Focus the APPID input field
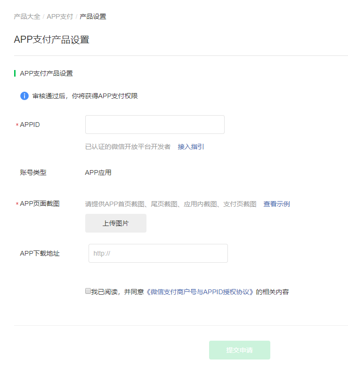Viewport: 348px width, 367px height. [x=155, y=125]
